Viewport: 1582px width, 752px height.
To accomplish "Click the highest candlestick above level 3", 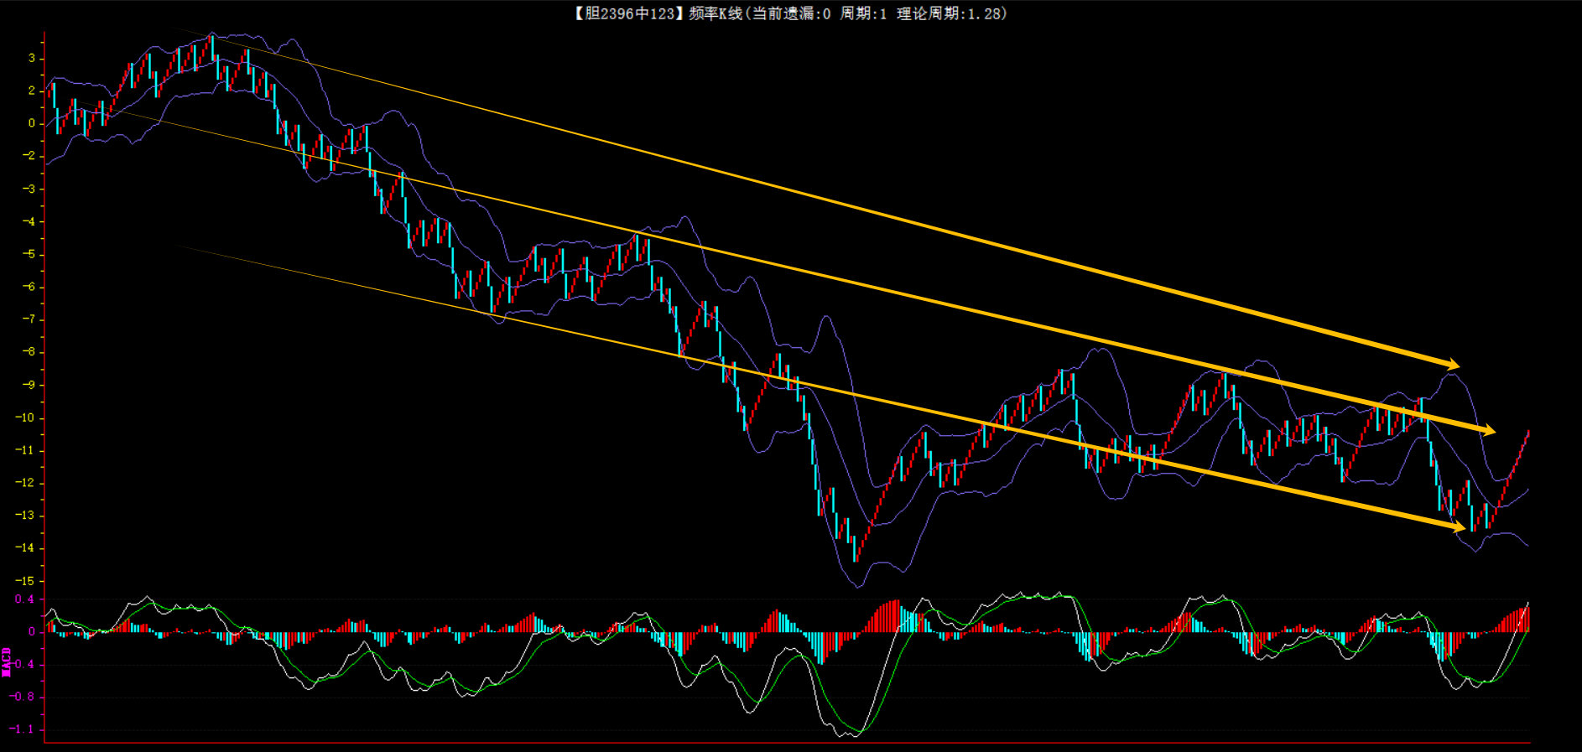I will (x=211, y=46).
